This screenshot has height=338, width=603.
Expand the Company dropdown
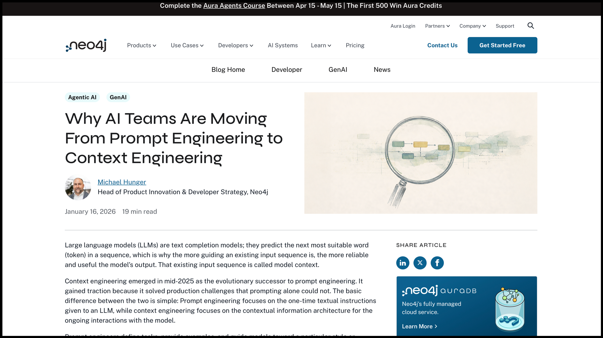(472, 26)
